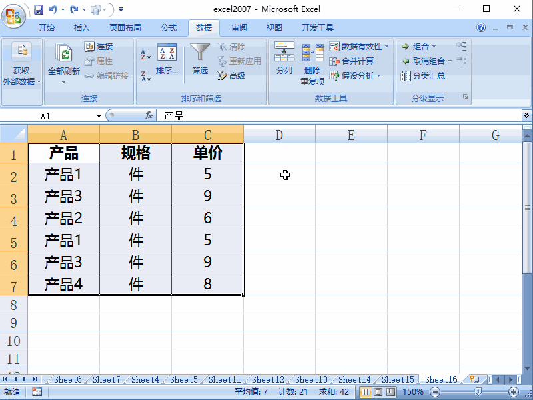The width and height of the screenshot is (533, 400).
Task: Expand the Ungroup dropdown arrow
Action: 450,61
